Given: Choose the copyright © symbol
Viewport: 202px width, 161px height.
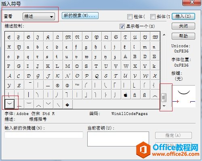Looking at the screenshot, I should (67, 85).
